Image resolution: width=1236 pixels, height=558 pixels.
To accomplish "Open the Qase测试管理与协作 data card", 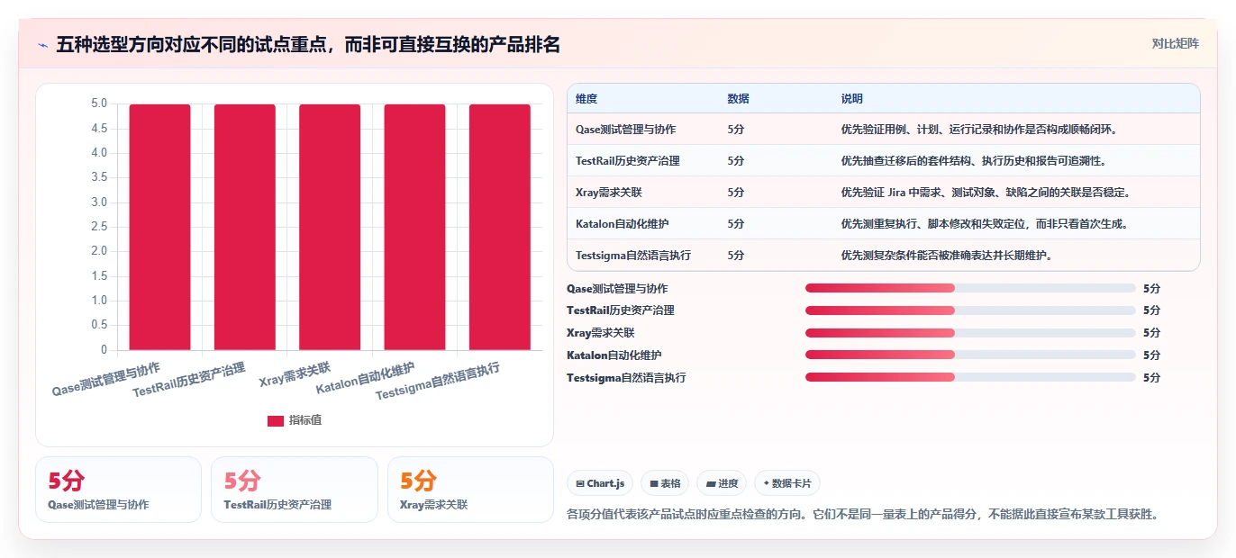I will click(118, 489).
